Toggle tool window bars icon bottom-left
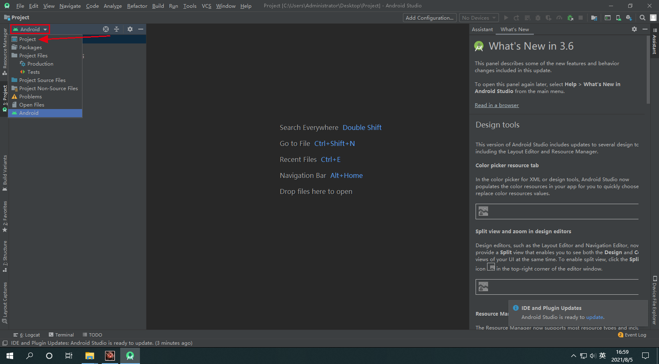The width and height of the screenshot is (659, 364). [5, 343]
